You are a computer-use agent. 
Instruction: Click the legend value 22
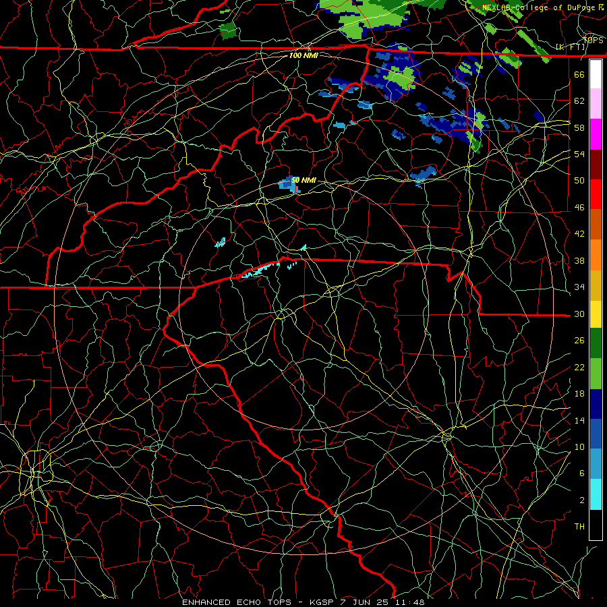(x=579, y=368)
